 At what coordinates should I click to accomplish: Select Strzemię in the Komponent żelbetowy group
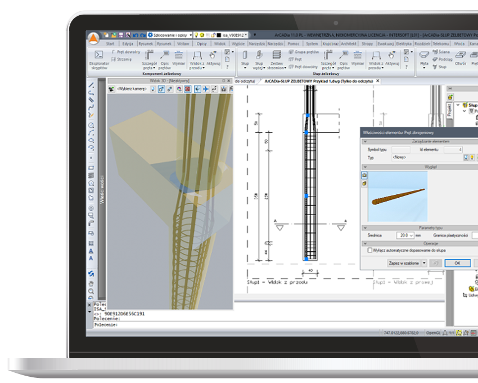pyautogui.click(x=121, y=59)
